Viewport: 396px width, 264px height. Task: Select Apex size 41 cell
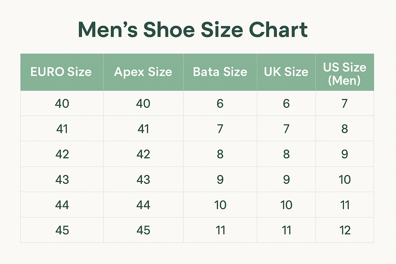pyautogui.click(x=143, y=129)
